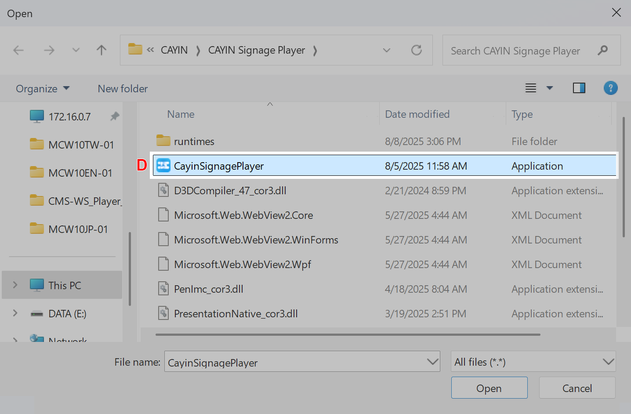Click the Open button
Screen dimensions: 631x414
coord(489,388)
